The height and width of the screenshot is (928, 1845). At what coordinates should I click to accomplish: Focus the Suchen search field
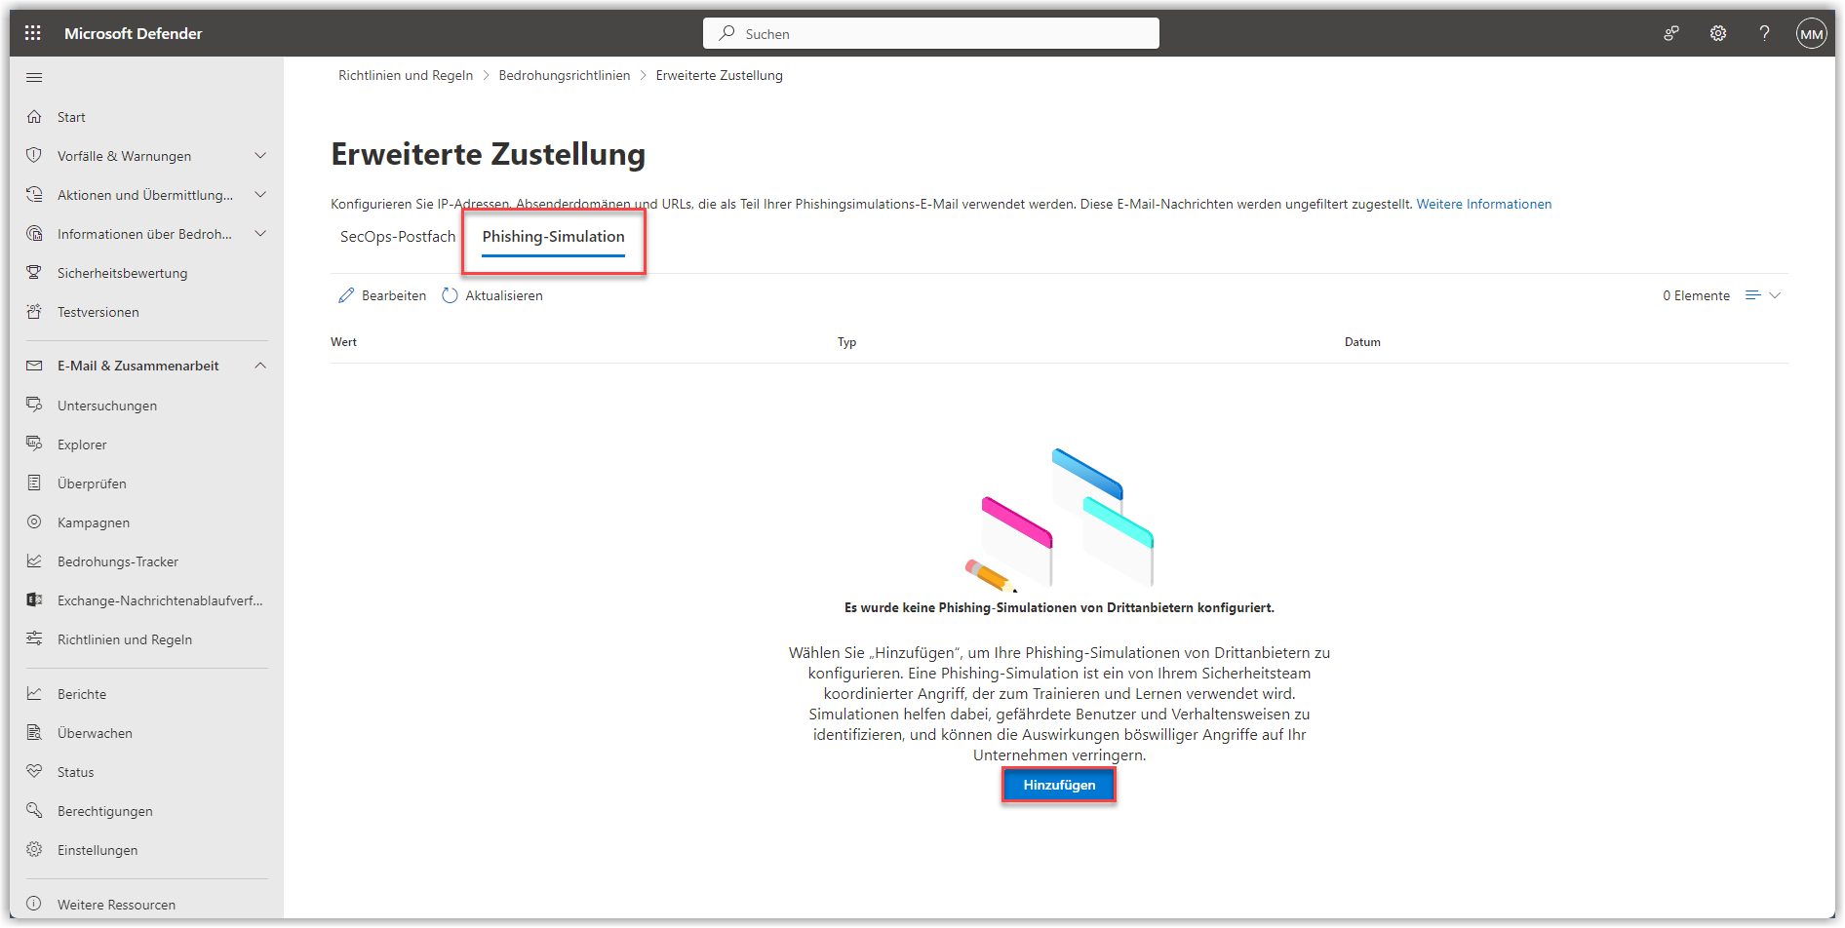[930, 33]
